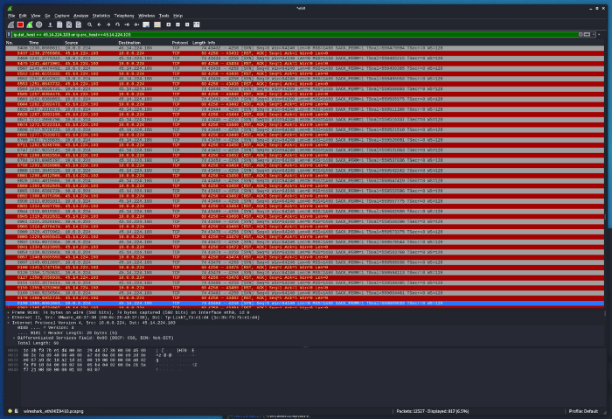Screen dimensions: 612x419
Task: Select the 'Header Length: 20 bytes' line
Action: [x=67, y=332]
